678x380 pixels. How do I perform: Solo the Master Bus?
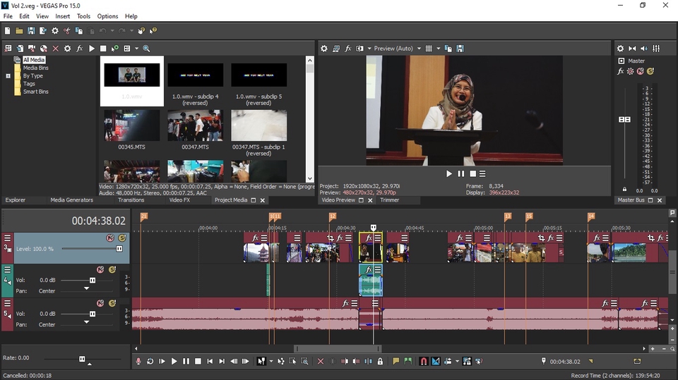click(x=650, y=71)
